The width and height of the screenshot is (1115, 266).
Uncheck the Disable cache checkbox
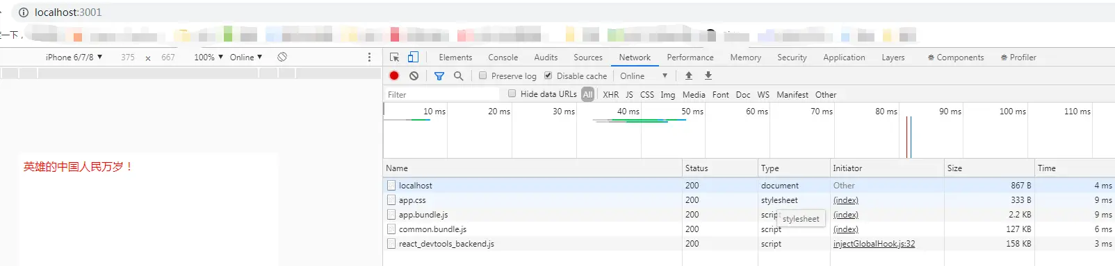[548, 76]
